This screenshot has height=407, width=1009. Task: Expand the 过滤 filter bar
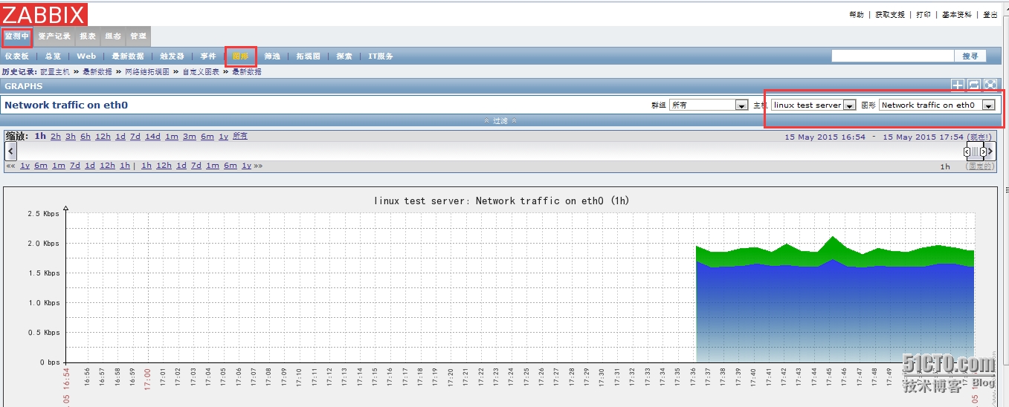tap(500, 120)
